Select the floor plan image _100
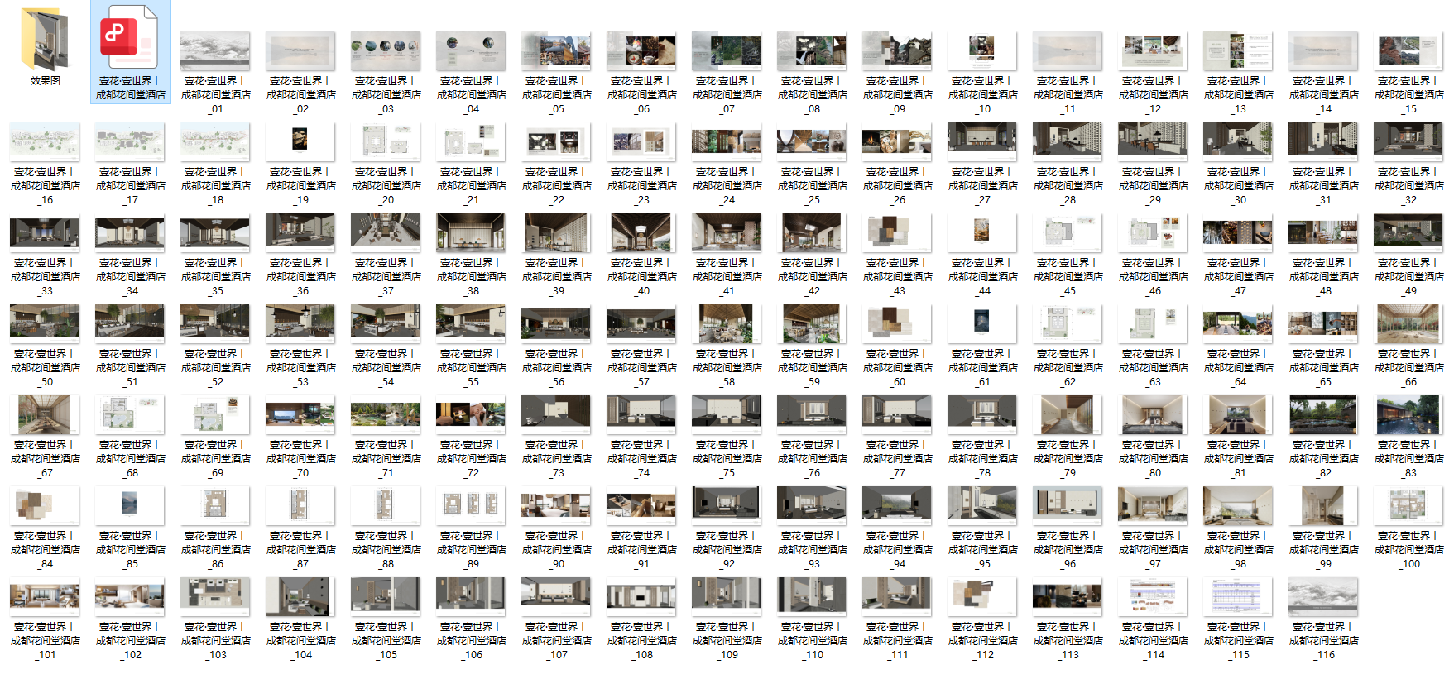The image size is (1454, 679). pos(1408,506)
